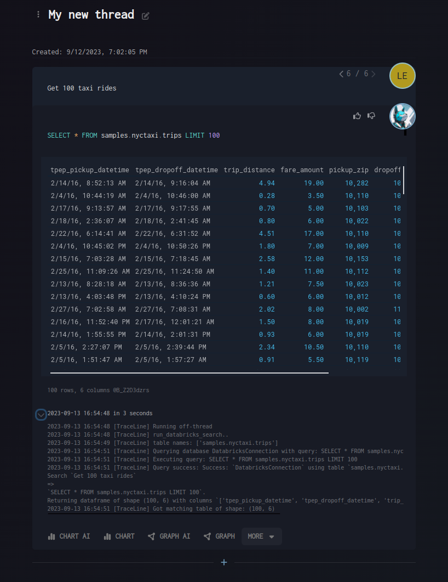This screenshot has width=448, height=582.
Task: Sort by tpep_pickup_datetime column header
Action: click(x=90, y=170)
